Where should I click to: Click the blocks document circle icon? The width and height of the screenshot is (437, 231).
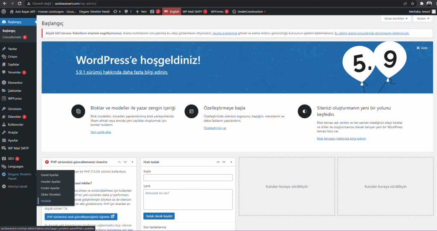pos(79,111)
